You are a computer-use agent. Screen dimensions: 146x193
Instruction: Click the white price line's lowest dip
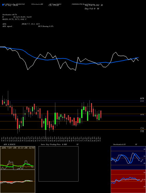pos(75,70)
